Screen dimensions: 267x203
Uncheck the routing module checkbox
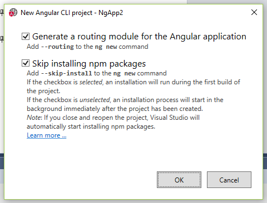(x=26, y=36)
